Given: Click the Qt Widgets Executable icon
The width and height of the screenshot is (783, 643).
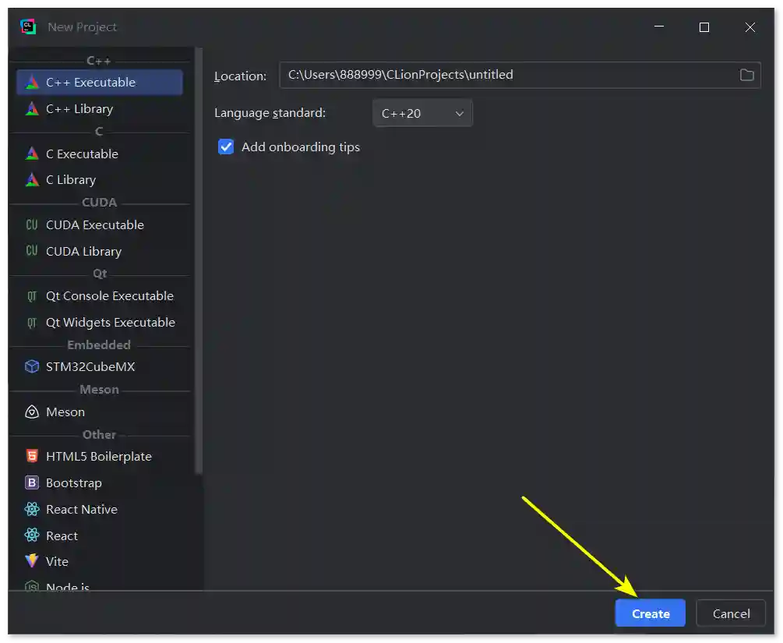Looking at the screenshot, I should [32, 323].
